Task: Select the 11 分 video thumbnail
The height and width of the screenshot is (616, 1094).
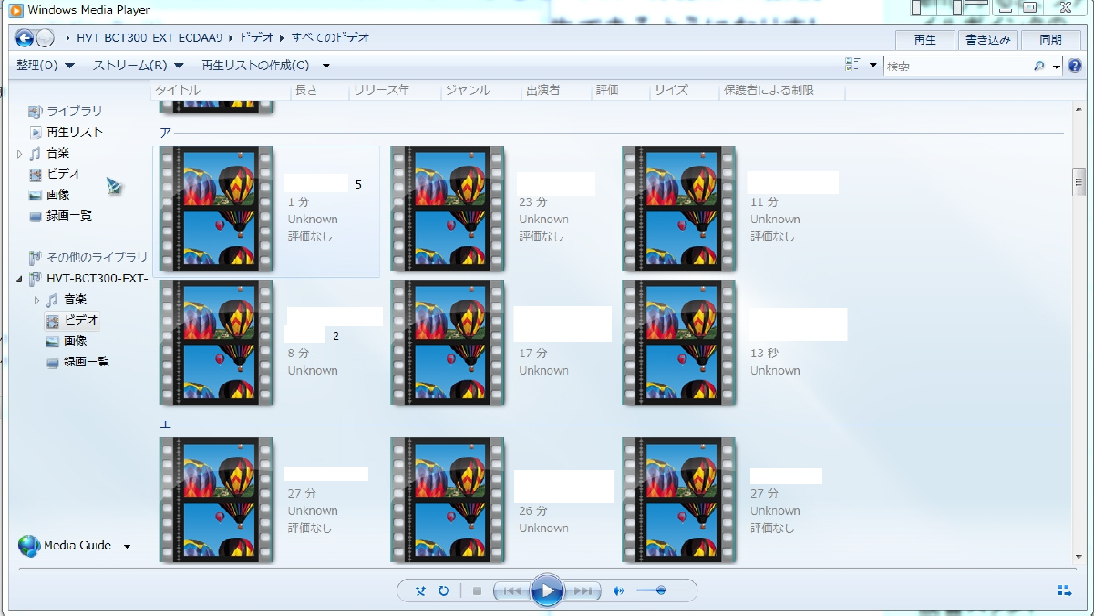Action: click(x=679, y=209)
